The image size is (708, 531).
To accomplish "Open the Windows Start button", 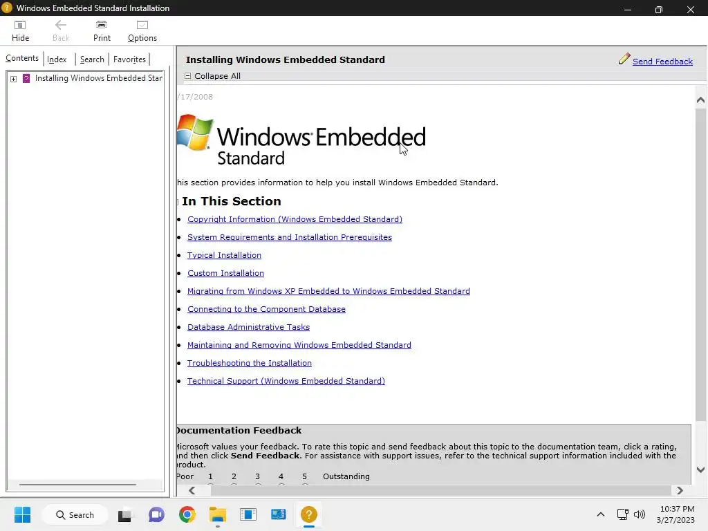I will point(22,514).
